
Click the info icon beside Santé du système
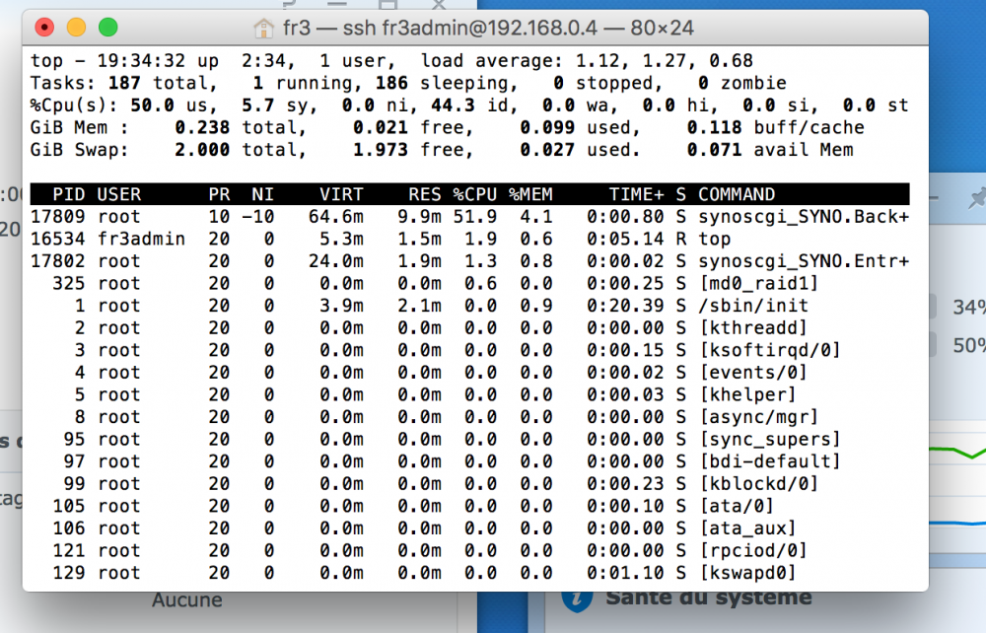coord(577,600)
